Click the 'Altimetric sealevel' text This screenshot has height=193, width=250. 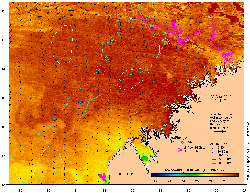222,114
